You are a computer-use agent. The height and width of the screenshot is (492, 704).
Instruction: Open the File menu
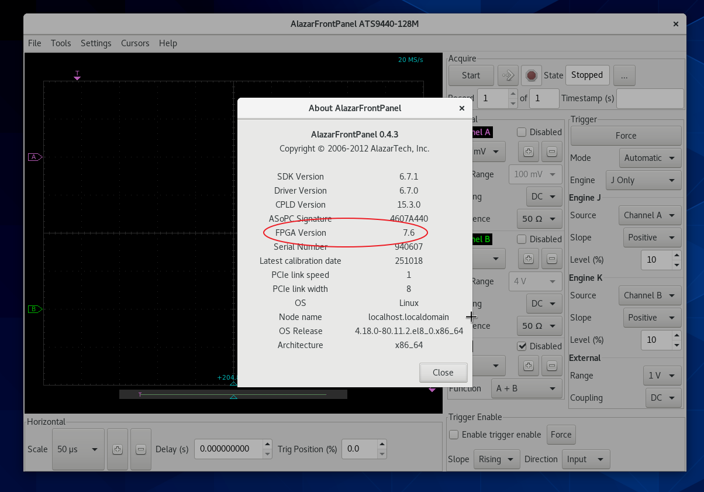tap(34, 43)
